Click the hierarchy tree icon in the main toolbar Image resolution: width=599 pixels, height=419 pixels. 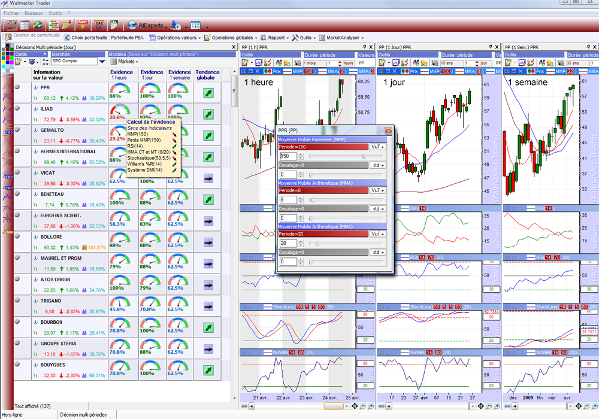[x=54, y=25]
